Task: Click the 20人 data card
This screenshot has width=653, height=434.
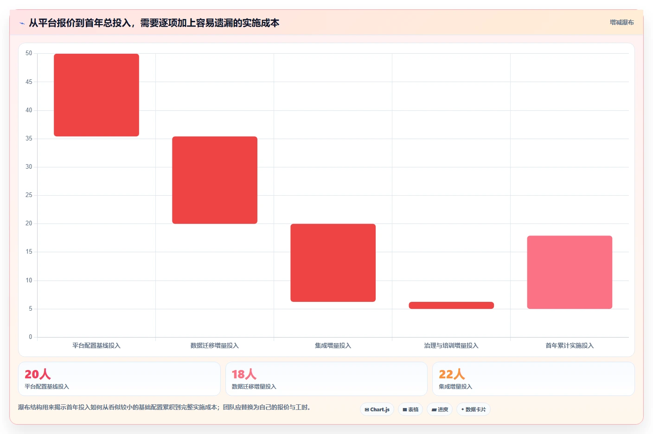Action: point(119,379)
